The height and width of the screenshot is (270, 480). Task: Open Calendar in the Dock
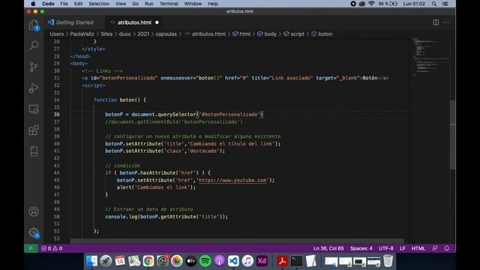pos(120,261)
